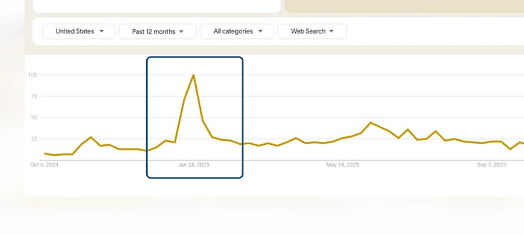Click the 75 value on the y-axis
524x235 pixels.
click(x=33, y=97)
